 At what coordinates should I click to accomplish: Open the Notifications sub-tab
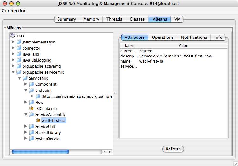[x=194, y=37]
